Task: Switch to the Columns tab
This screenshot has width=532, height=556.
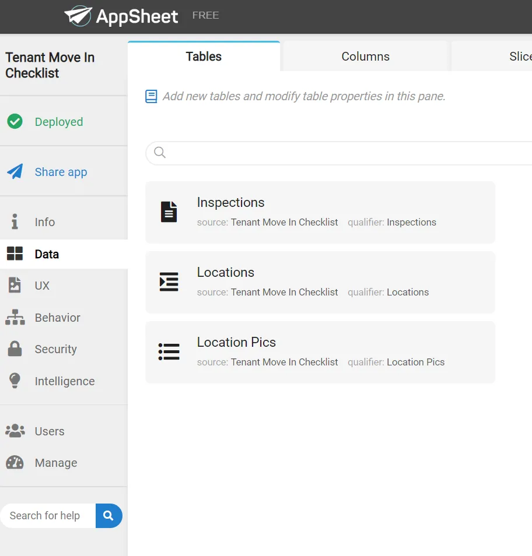Action: [366, 57]
